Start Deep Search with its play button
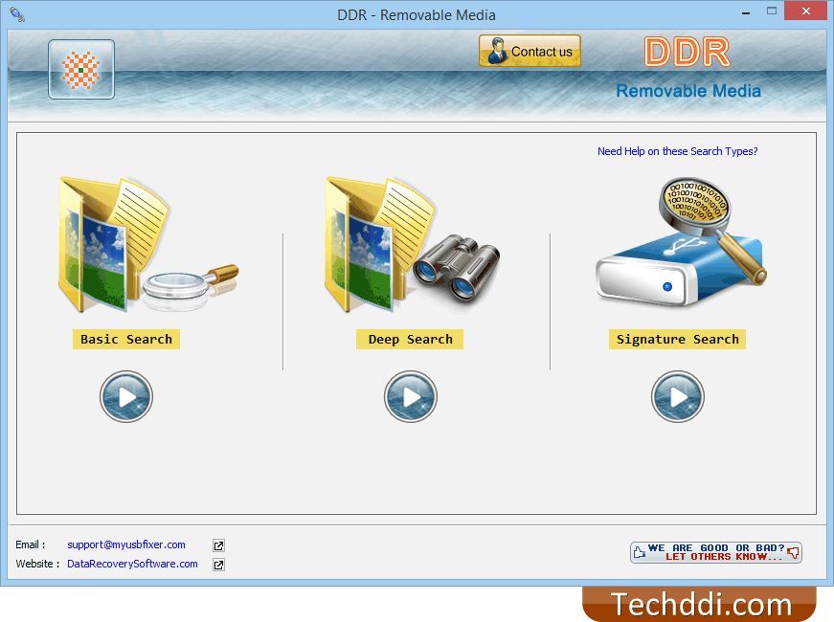 tap(410, 396)
